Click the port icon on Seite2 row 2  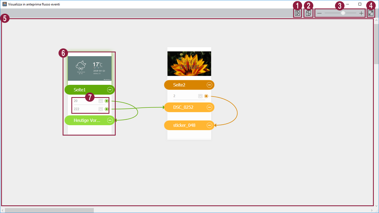[200, 96]
